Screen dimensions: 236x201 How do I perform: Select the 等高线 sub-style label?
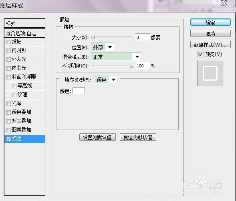click(24, 85)
